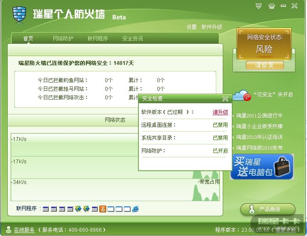This screenshot has height=236, width=307.
Task: Click the 买瑞星送电脑包 promotional banner
Action: (262, 167)
